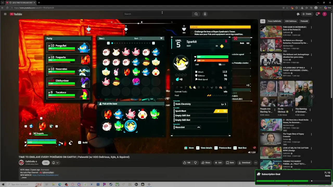The image size is (333, 187).
Task: Open the browser tab list dropdown
Action: (3, 3)
